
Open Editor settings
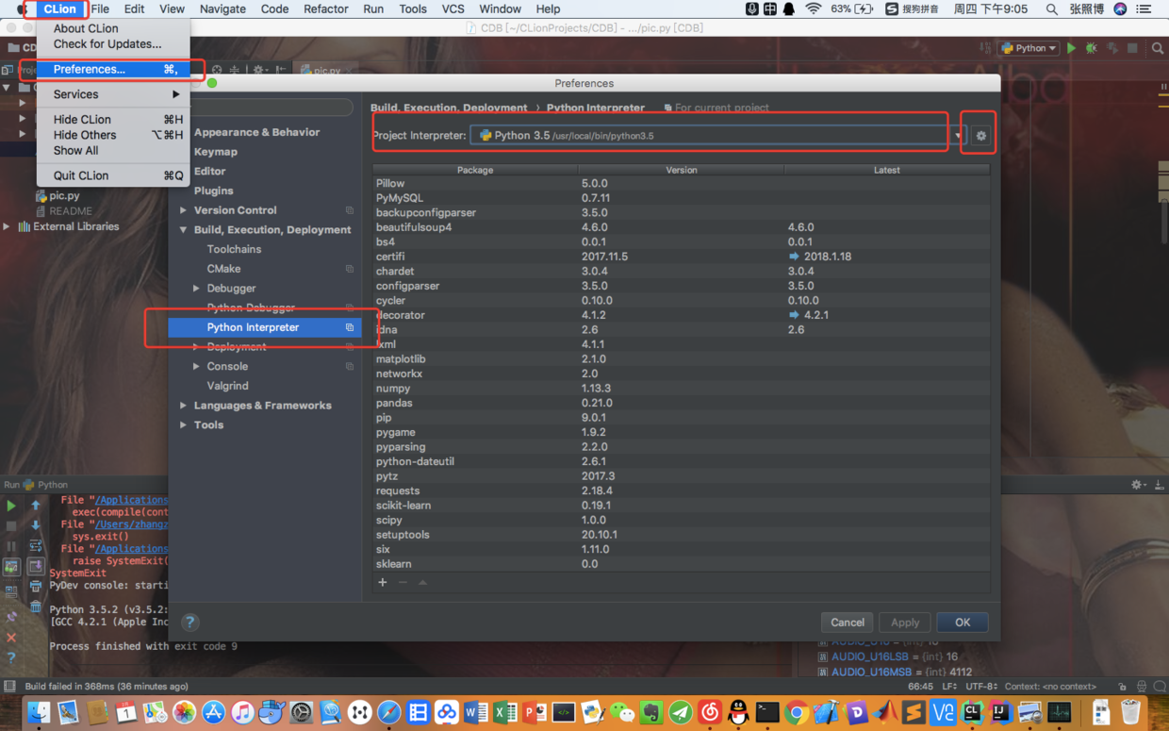point(209,172)
